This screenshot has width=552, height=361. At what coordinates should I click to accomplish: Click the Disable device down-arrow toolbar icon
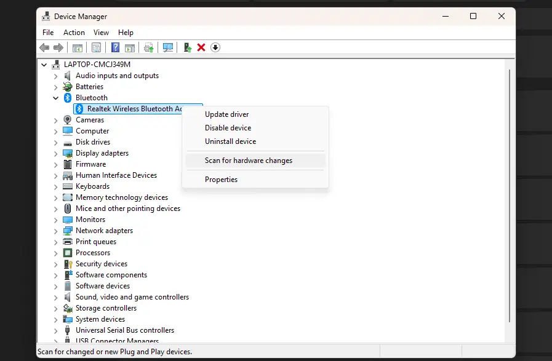(215, 47)
